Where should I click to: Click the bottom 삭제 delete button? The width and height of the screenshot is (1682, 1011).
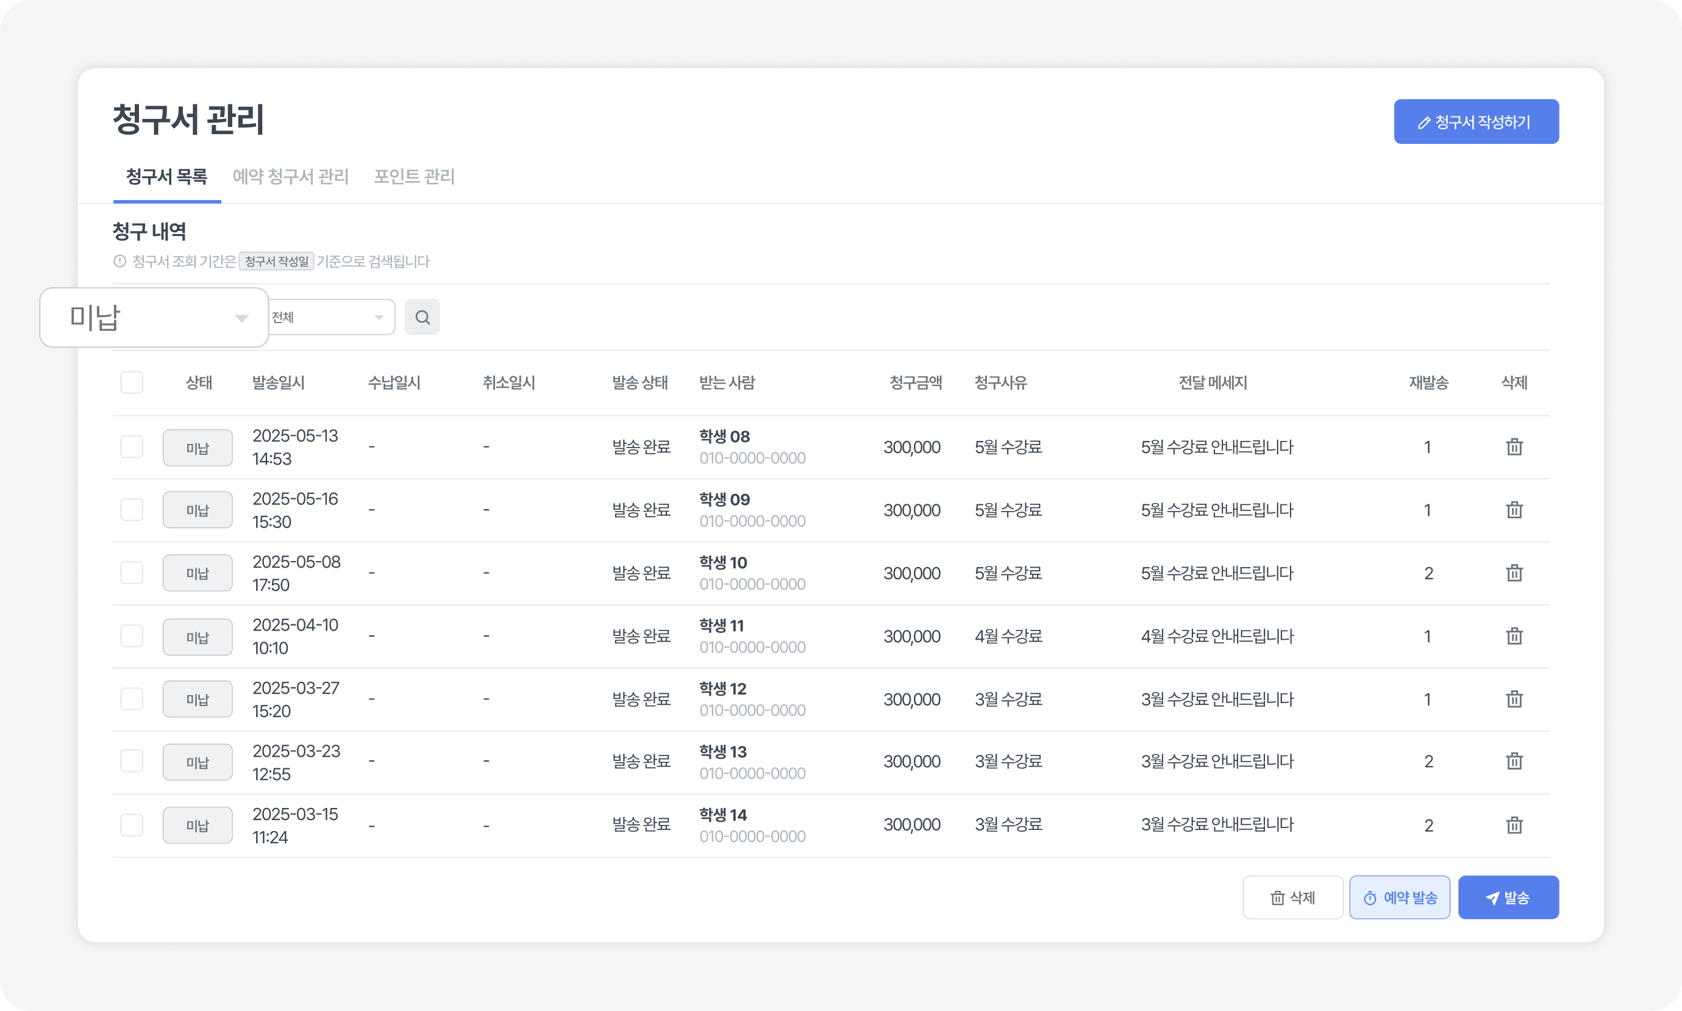pos(1292,897)
